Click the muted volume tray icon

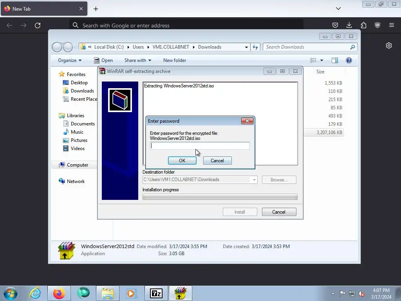click(361, 294)
